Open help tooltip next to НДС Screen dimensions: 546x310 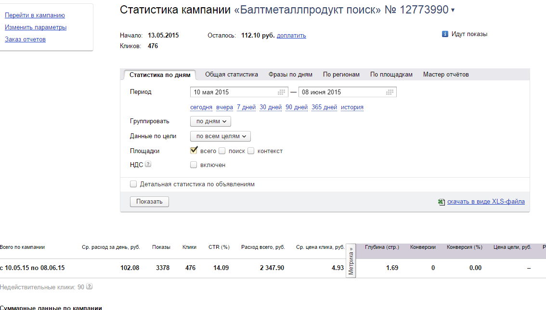pos(148,164)
